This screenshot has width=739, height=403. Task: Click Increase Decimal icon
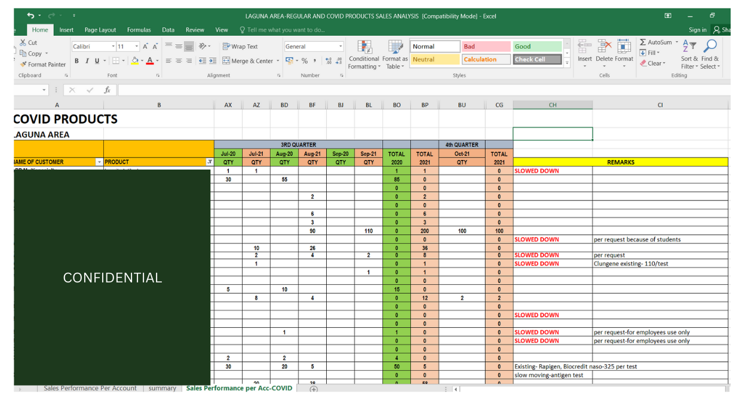click(x=329, y=61)
